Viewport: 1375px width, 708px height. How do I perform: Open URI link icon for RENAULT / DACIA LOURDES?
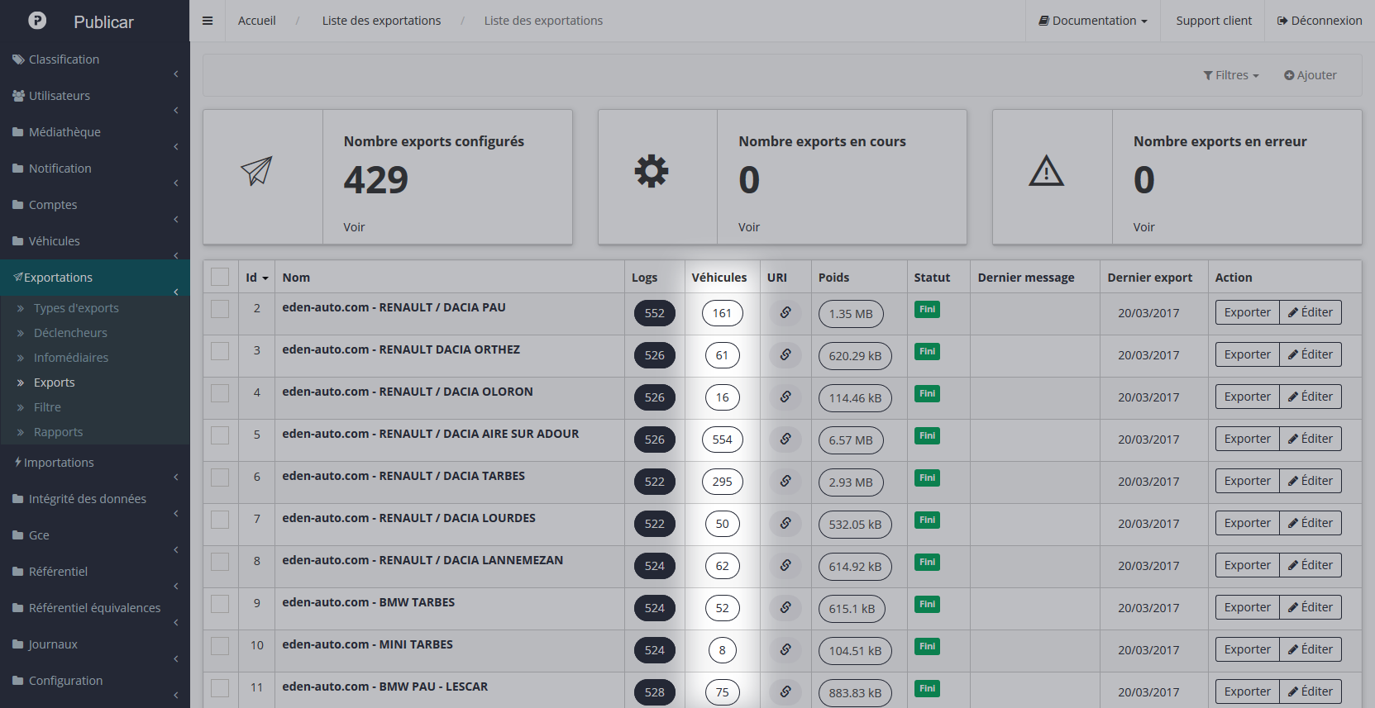pyautogui.click(x=785, y=523)
